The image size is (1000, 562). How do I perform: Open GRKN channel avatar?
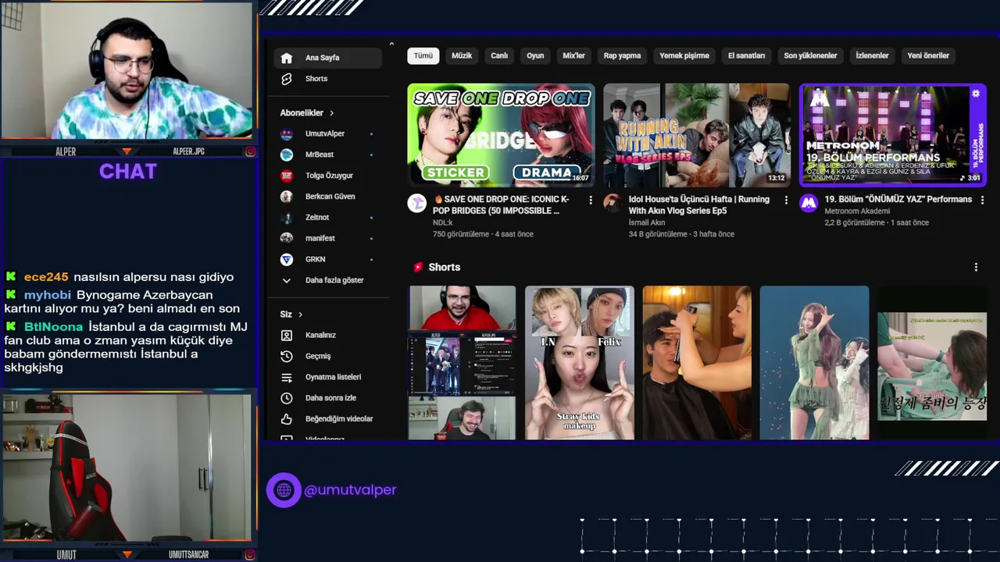(287, 259)
